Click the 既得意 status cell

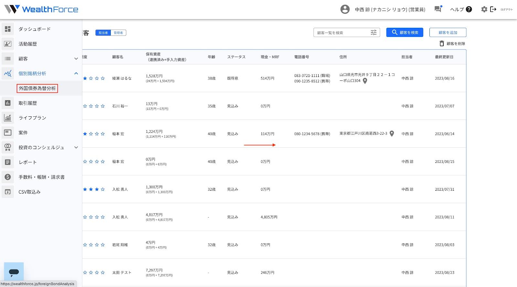[x=233, y=78]
